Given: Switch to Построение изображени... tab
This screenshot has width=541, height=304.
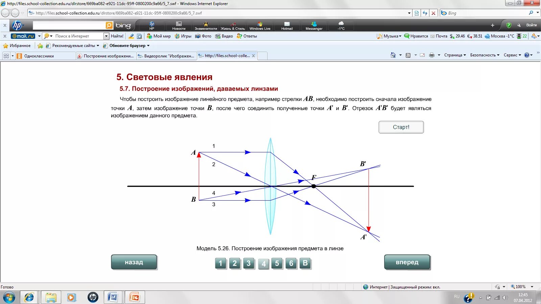Looking at the screenshot, I should coord(106,56).
